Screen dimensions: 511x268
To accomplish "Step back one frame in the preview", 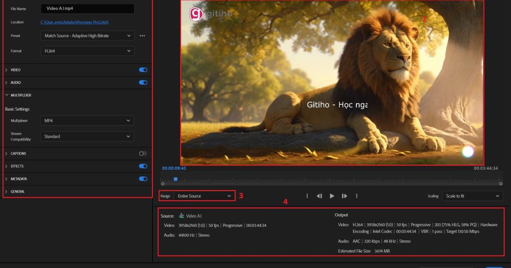I will click(x=319, y=196).
